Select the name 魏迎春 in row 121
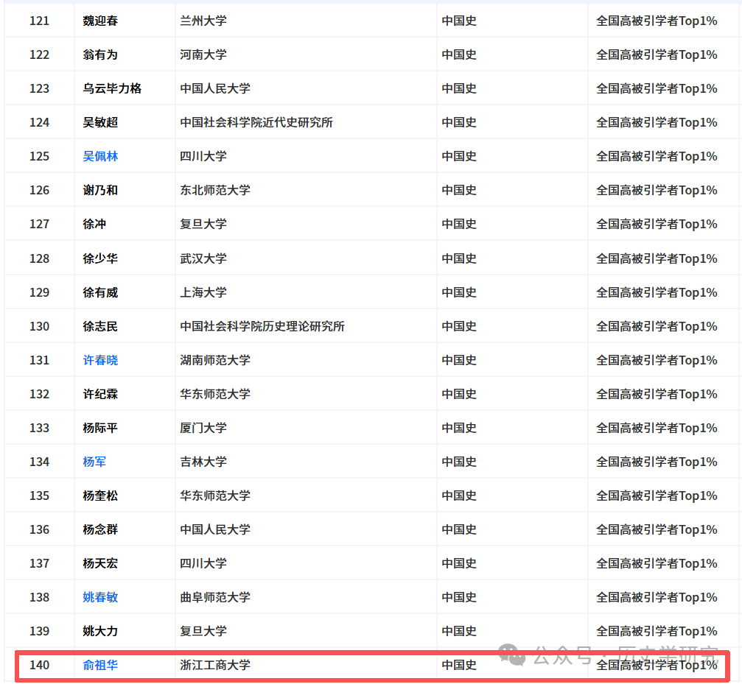The image size is (742, 684). coord(100,21)
